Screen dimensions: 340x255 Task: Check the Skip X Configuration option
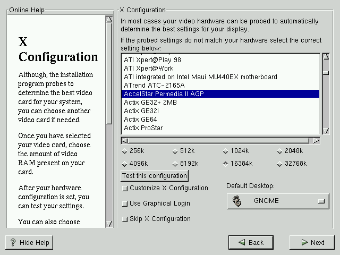[x=125, y=219]
